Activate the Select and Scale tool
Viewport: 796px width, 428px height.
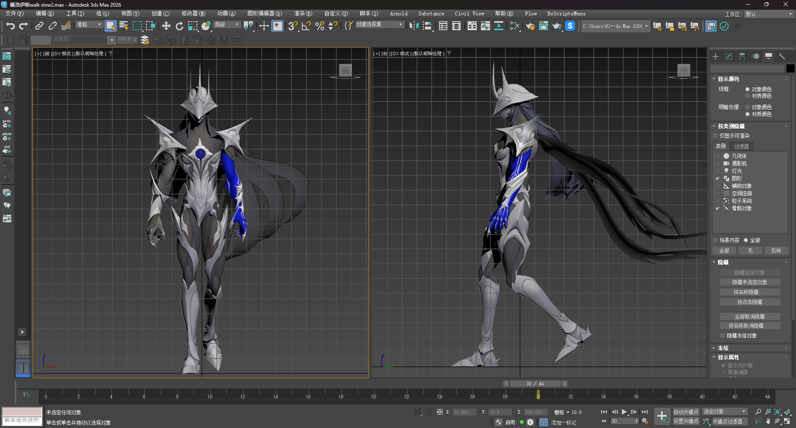[x=193, y=26]
